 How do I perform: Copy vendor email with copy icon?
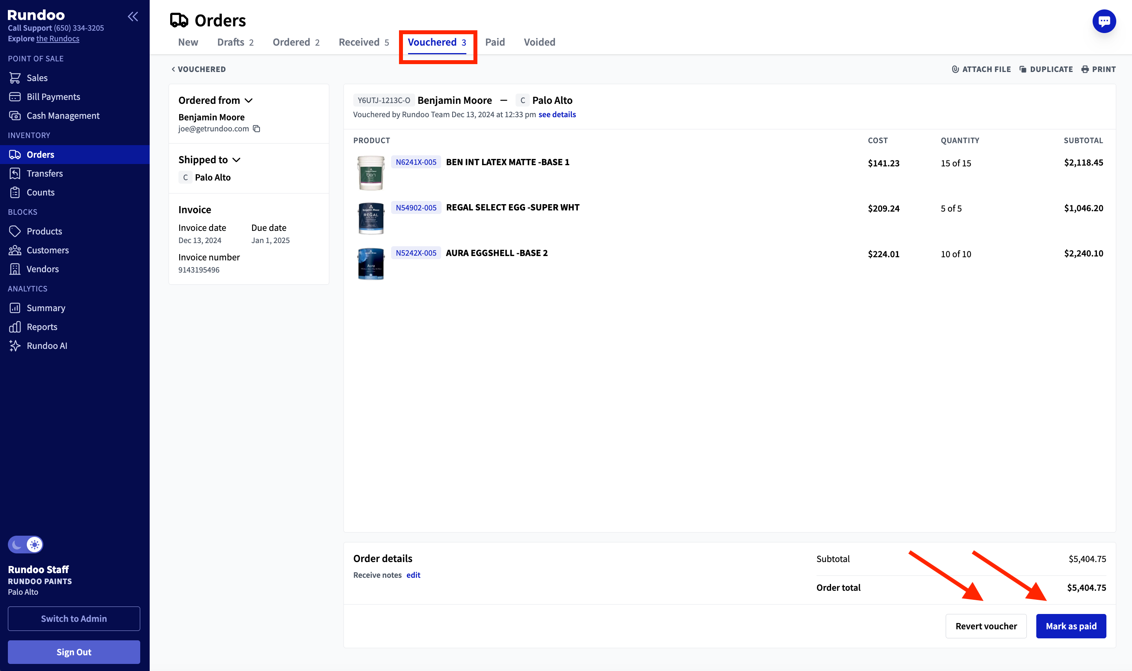tap(257, 129)
